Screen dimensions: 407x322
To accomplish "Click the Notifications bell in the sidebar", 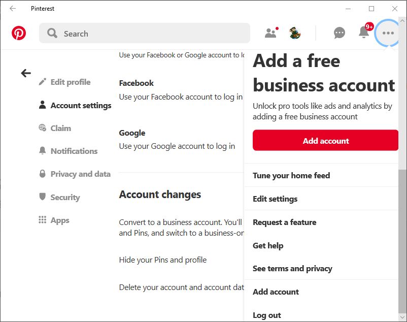I will click(43, 151).
